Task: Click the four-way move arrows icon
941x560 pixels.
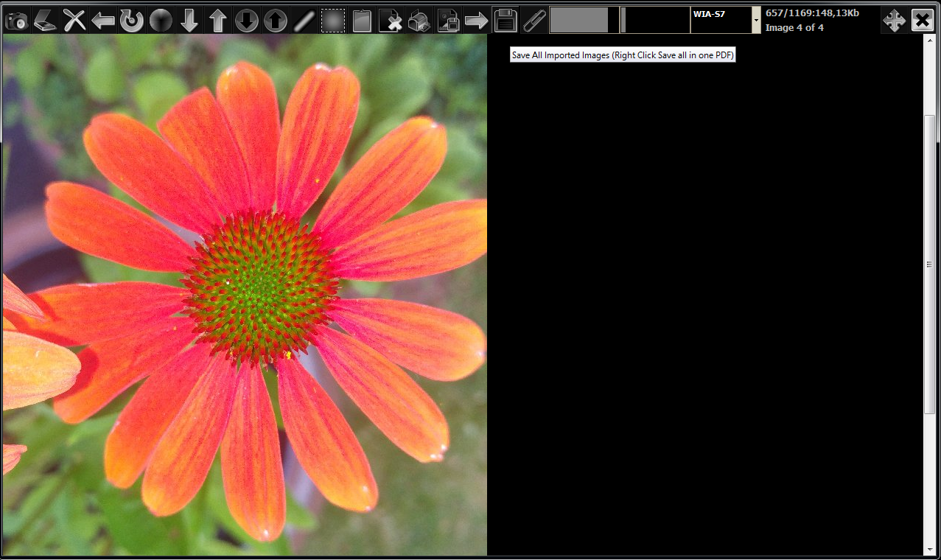Action: [x=895, y=21]
